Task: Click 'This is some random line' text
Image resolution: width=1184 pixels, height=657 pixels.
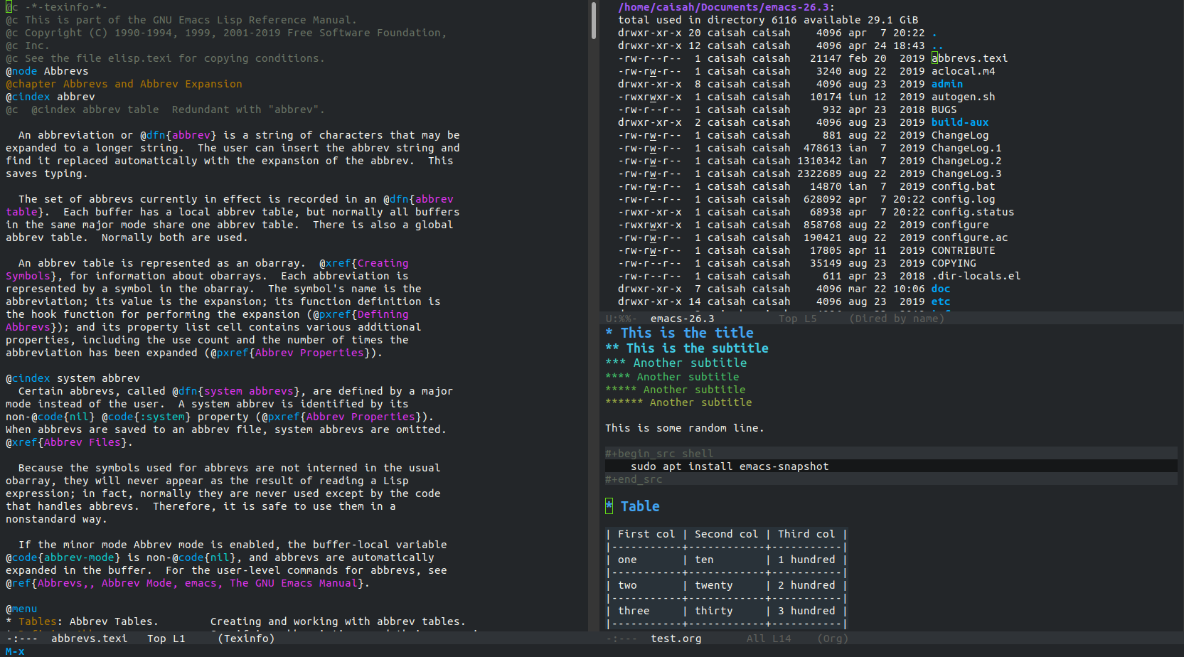Action: click(685, 428)
